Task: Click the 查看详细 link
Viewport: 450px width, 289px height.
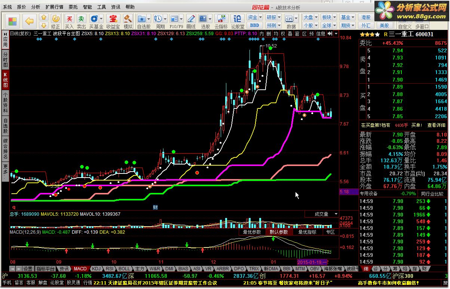Action: click(437, 125)
